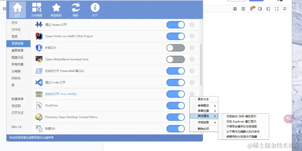The width and height of the screenshot is (302, 151).
Task: Choose 删除此项 in context menu
Action: (x=204, y=129)
